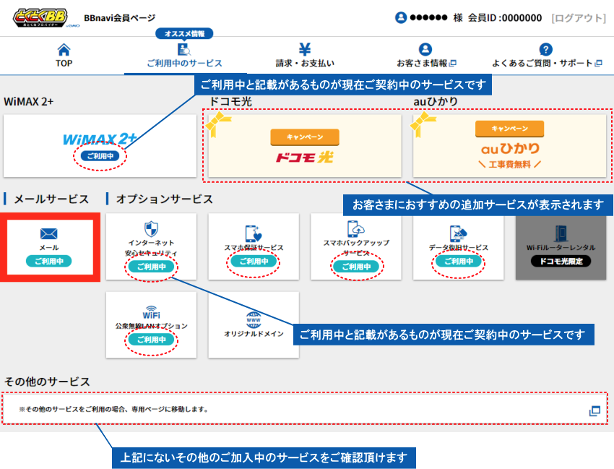Viewport: 614px width, 469px height.
Task: Click the ログアウト link
Action: click(x=579, y=18)
